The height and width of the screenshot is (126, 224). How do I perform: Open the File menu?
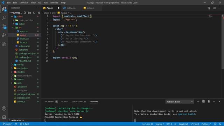[x=9, y=2]
